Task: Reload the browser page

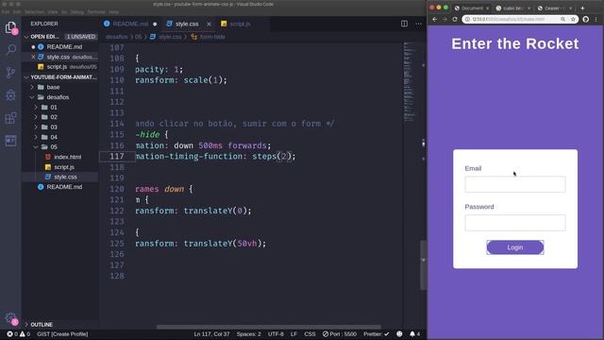Action: pyautogui.click(x=455, y=19)
